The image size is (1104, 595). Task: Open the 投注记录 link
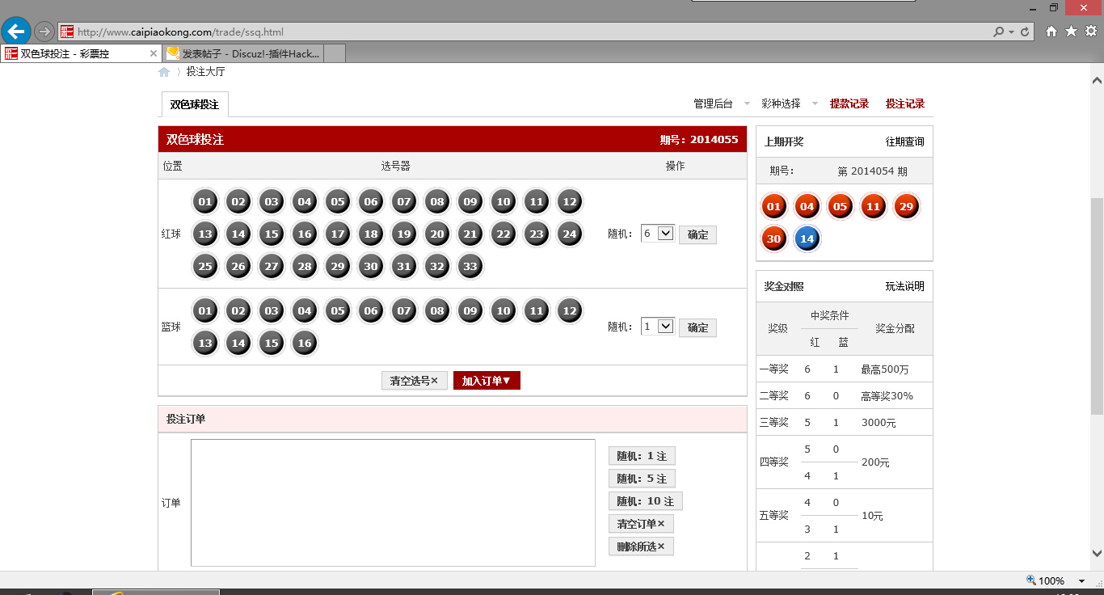tap(904, 103)
